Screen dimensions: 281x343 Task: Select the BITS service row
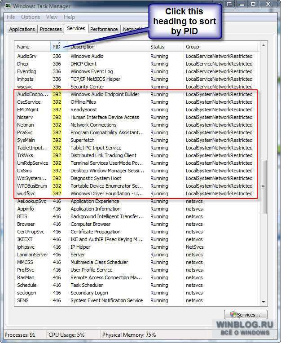(136, 216)
